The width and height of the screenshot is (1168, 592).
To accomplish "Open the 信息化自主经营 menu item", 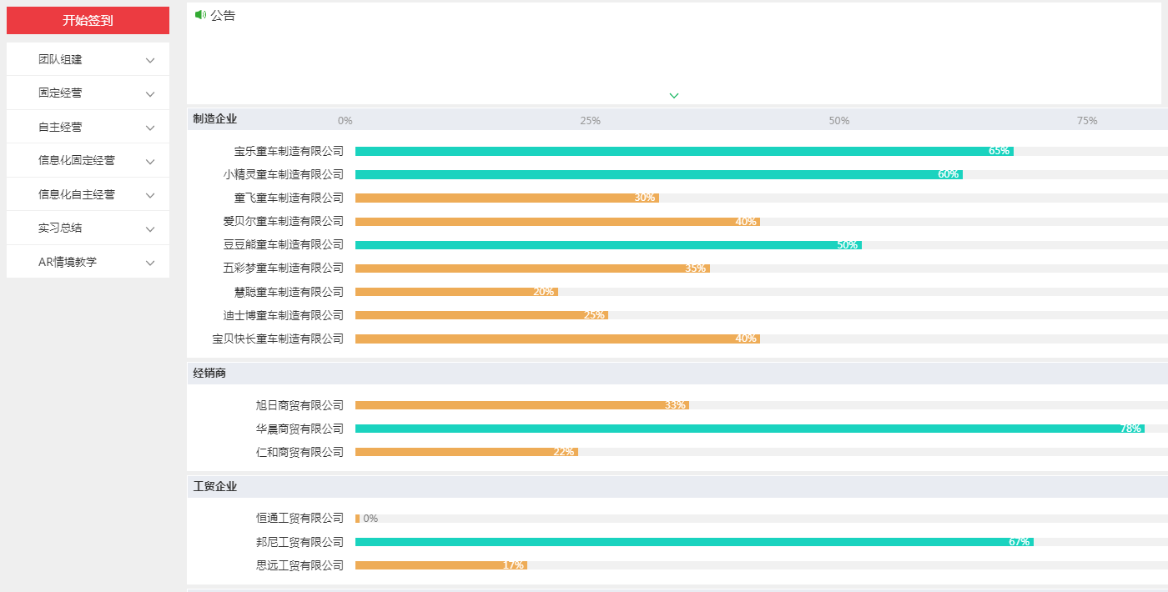I will click(x=88, y=194).
